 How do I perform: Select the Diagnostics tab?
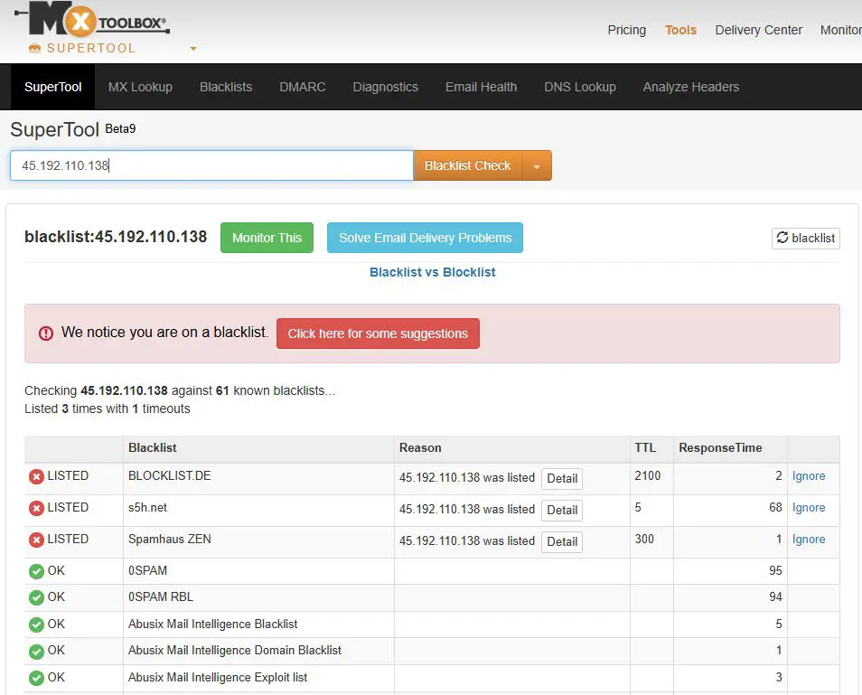tap(386, 87)
